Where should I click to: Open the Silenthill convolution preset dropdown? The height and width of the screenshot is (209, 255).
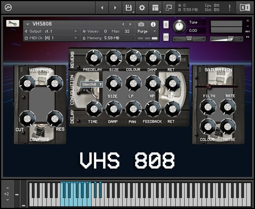point(92,84)
